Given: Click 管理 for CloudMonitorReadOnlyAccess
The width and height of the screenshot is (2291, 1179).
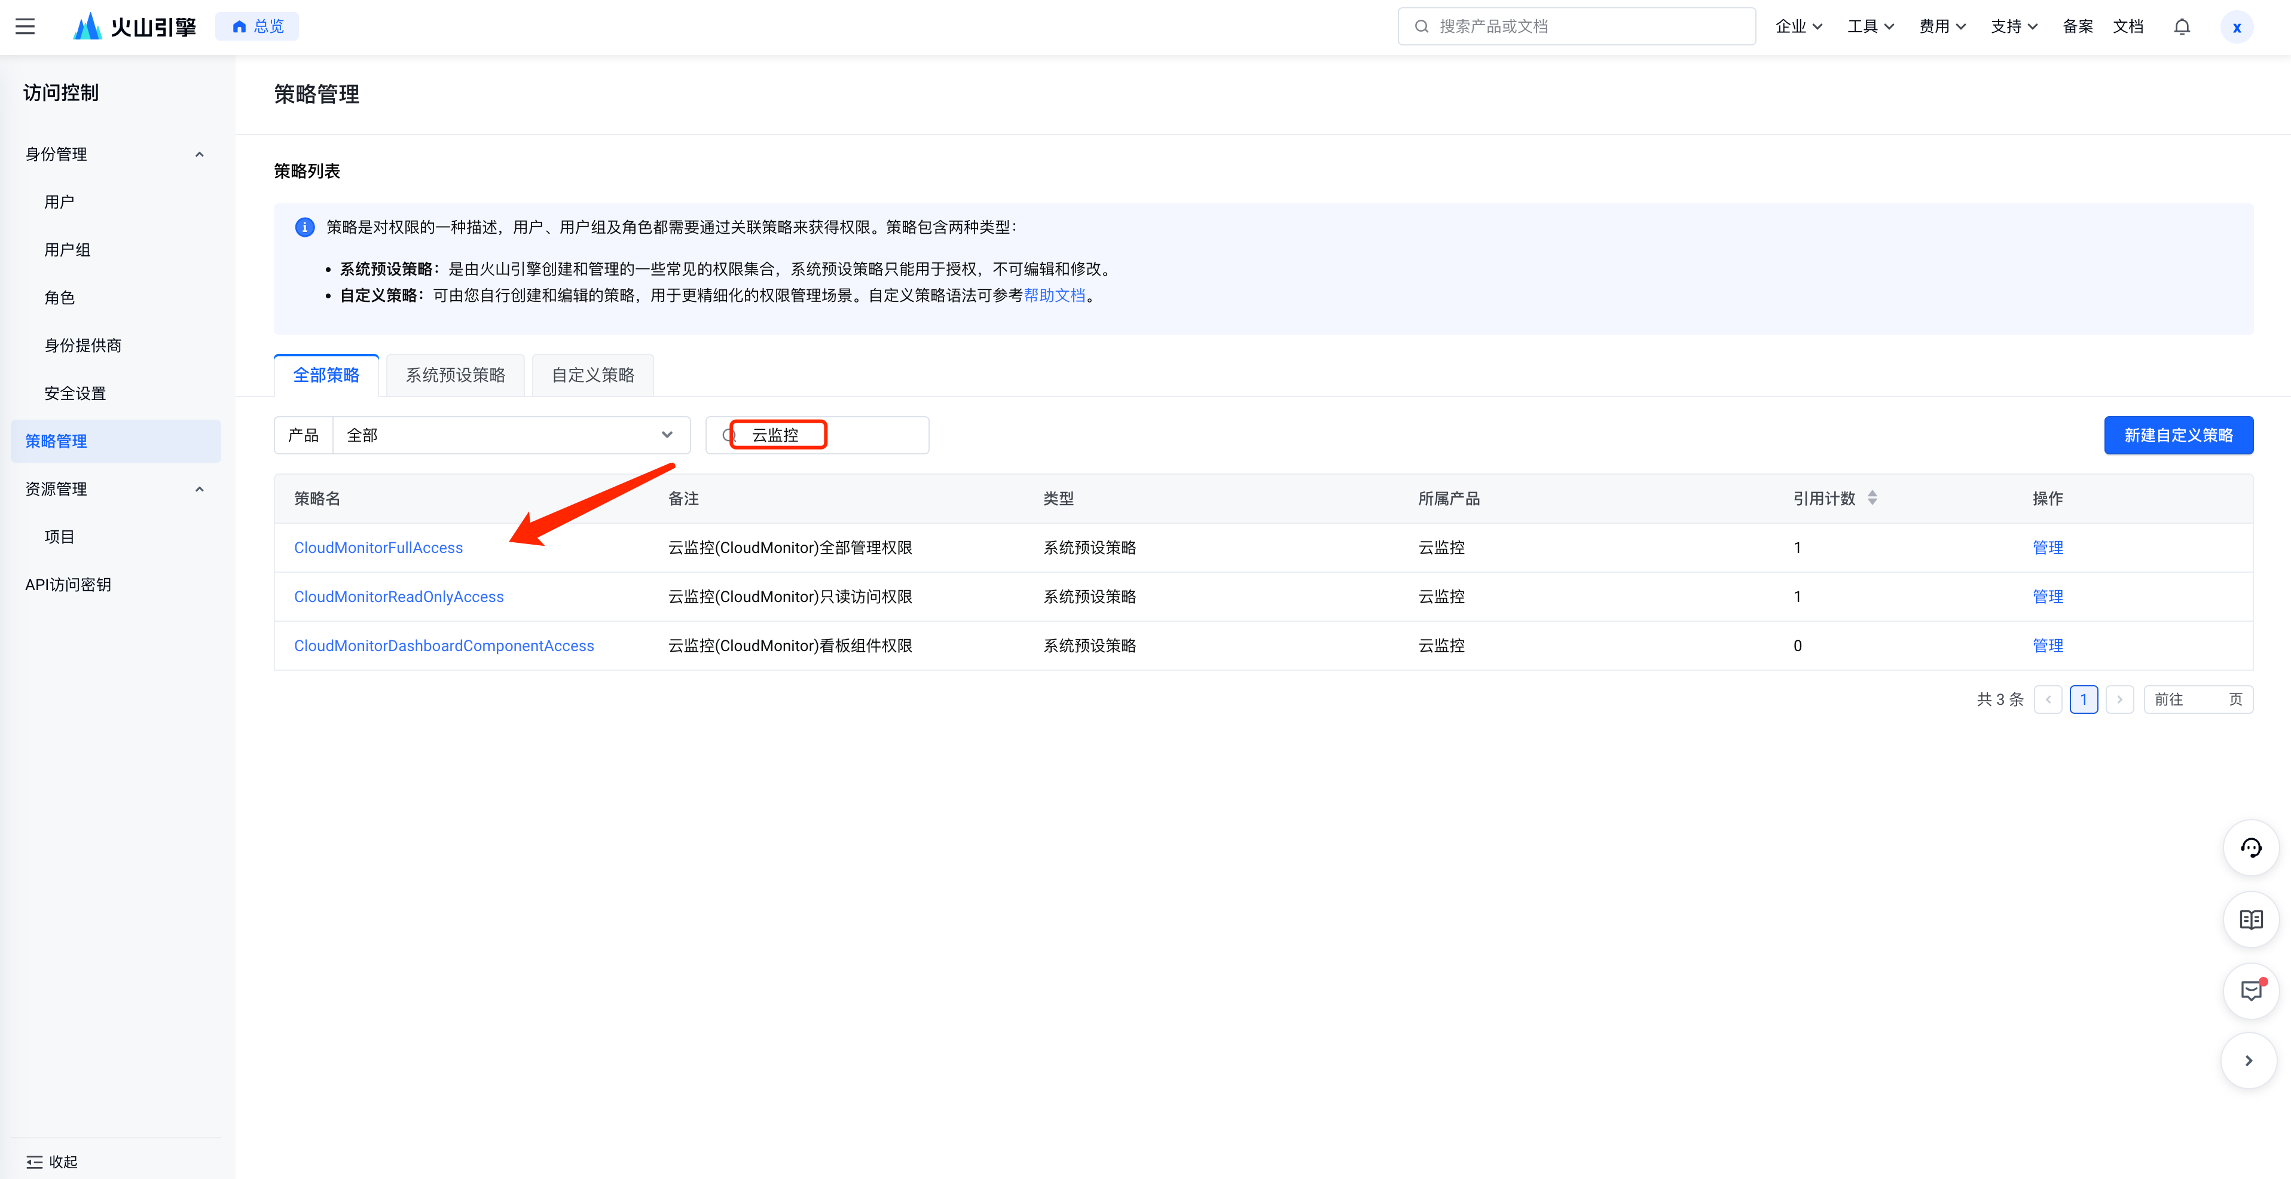Looking at the screenshot, I should (x=2047, y=597).
